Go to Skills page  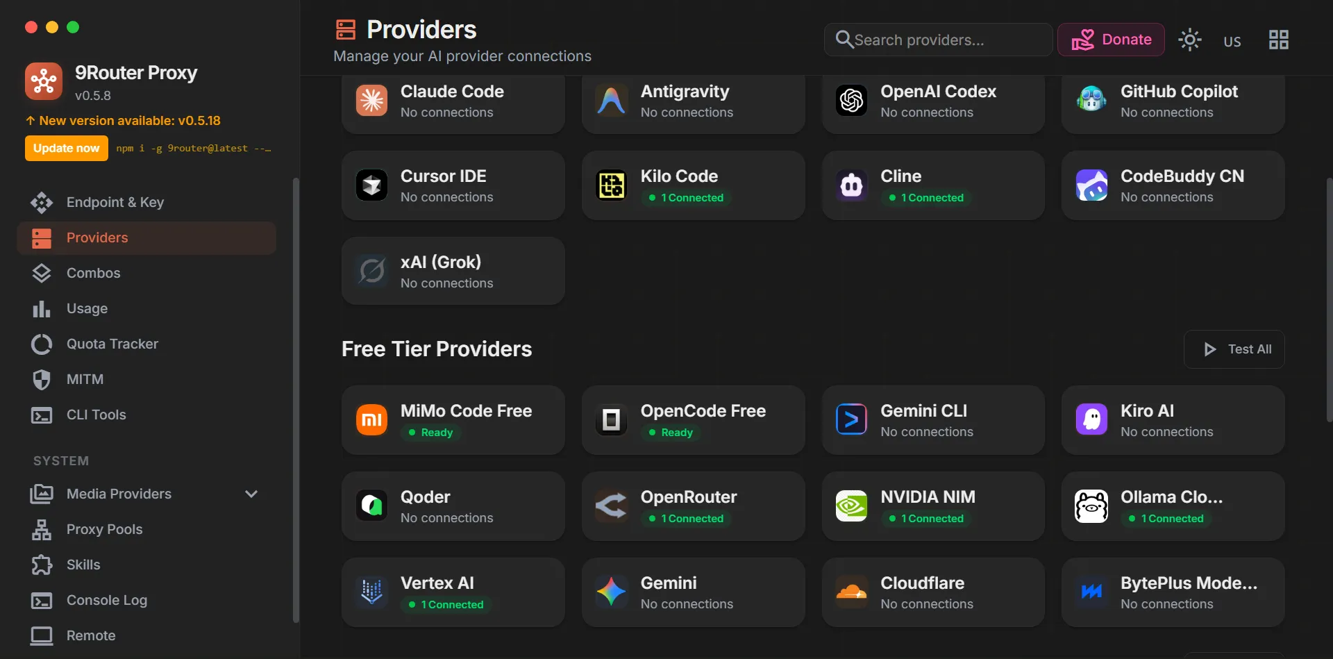point(146,565)
